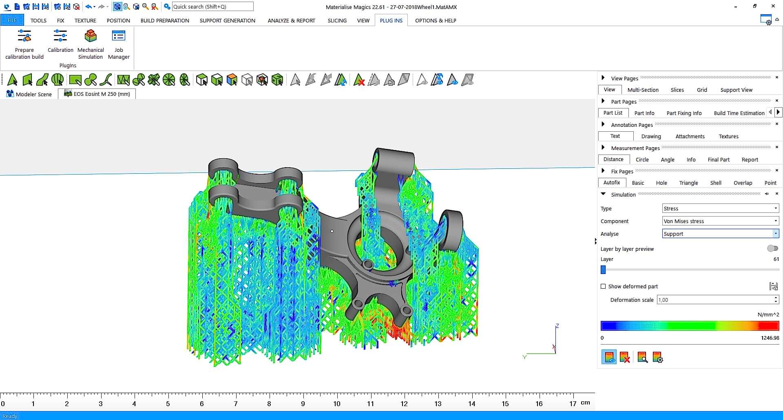Screen dimensions: 783x420
Task: Open the SUPPORT GENERATION ribbon tab
Action: click(x=227, y=20)
